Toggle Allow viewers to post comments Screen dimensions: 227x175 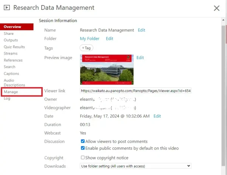pyautogui.click(x=82, y=141)
